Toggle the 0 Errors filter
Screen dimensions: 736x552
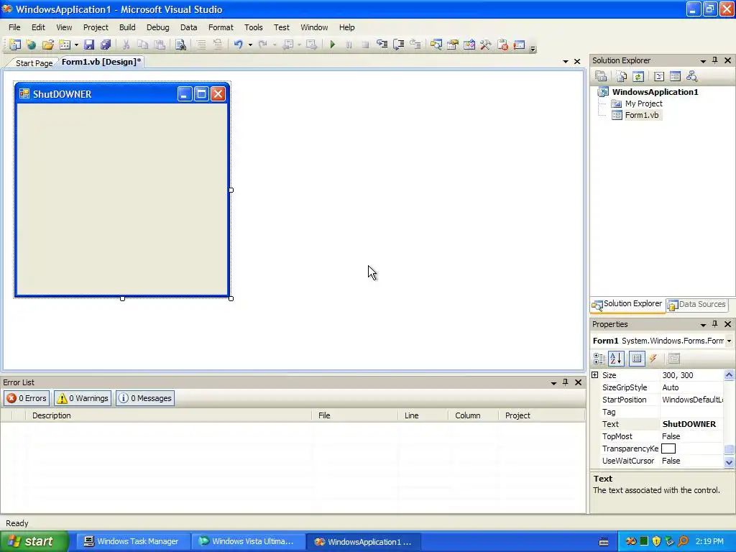pyautogui.click(x=27, y=398)
